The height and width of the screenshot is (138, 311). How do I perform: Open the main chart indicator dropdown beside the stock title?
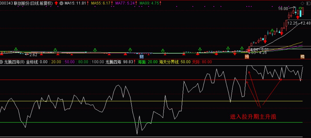pyautogui.click(x=61, y=3)
